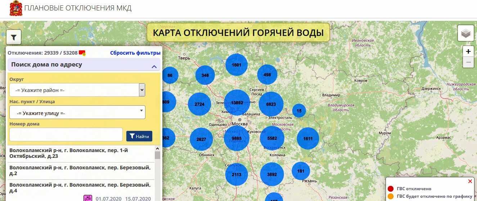Viewport: 477px width, 201px height.
Task: Click 'ГВС отключено' legend label
Action: point(414,189)
